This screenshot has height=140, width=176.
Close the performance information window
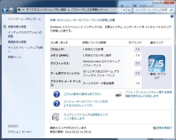(x=169, y=2)
